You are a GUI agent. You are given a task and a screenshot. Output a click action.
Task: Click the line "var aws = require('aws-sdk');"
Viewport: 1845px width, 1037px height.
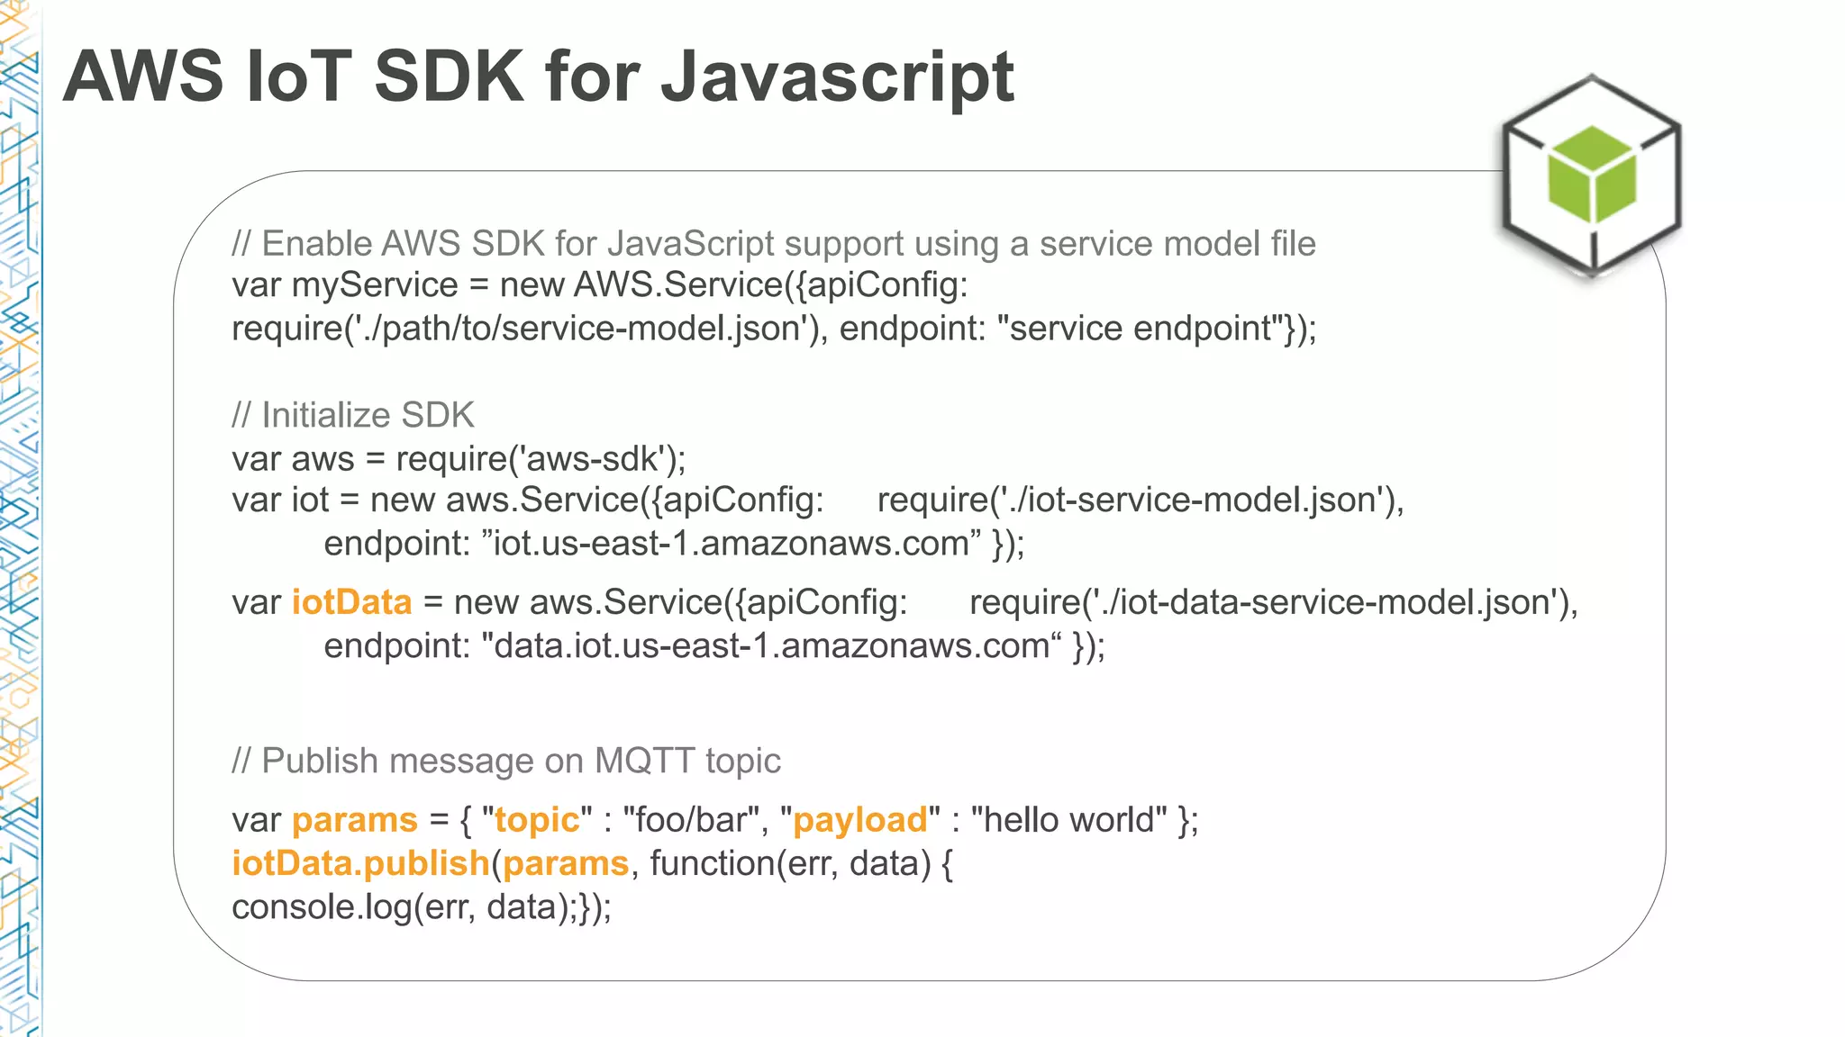tap(459, 459)
